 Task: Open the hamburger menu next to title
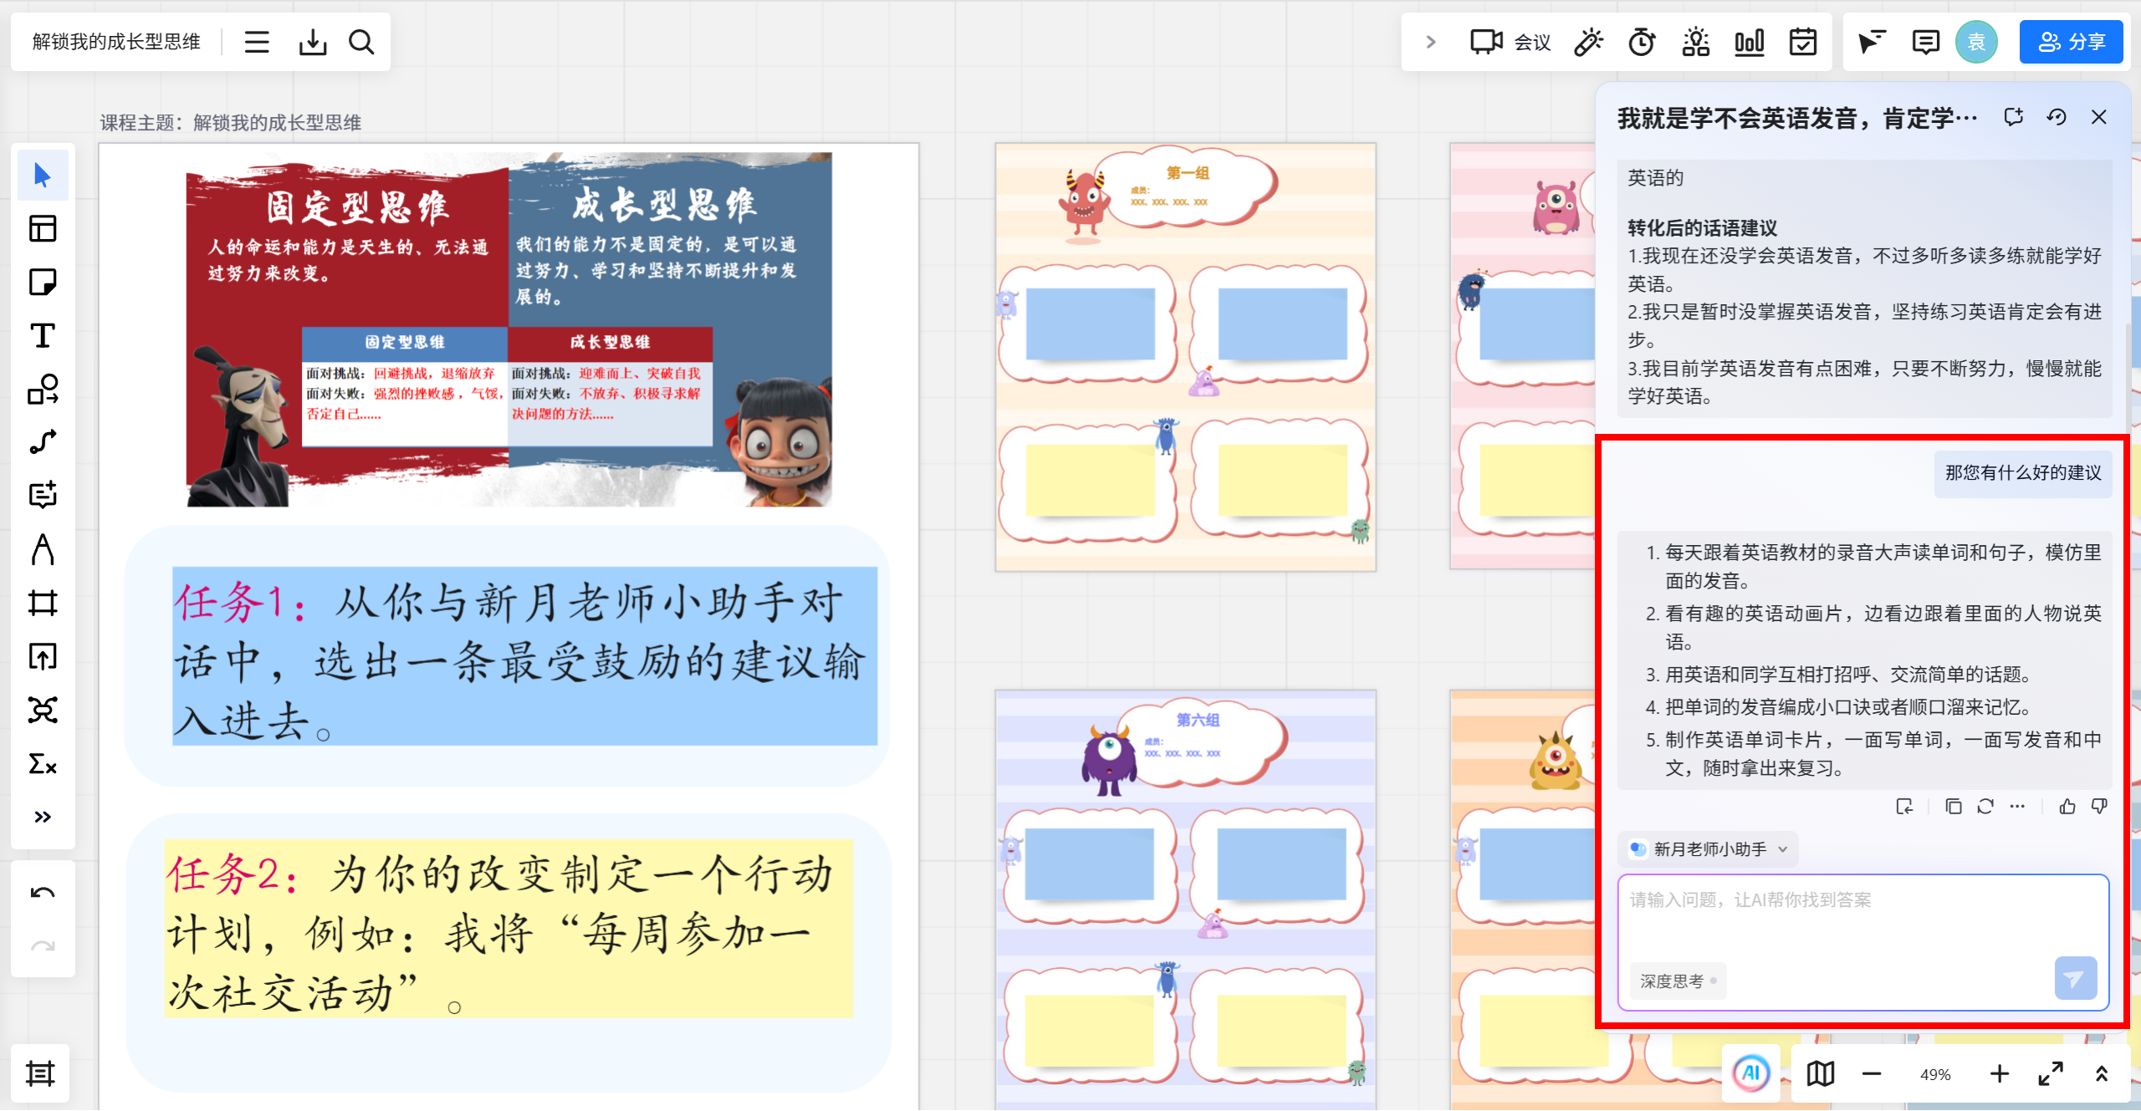pyautogui.click(x=257, y=42)
